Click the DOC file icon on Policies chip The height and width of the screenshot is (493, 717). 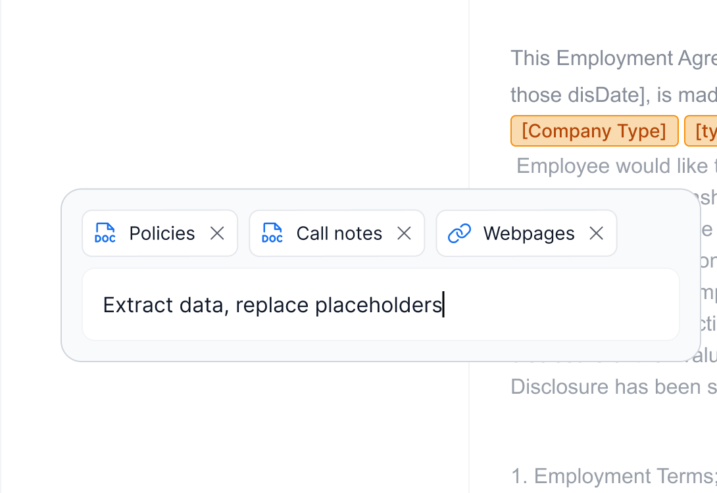pos(105,233)
